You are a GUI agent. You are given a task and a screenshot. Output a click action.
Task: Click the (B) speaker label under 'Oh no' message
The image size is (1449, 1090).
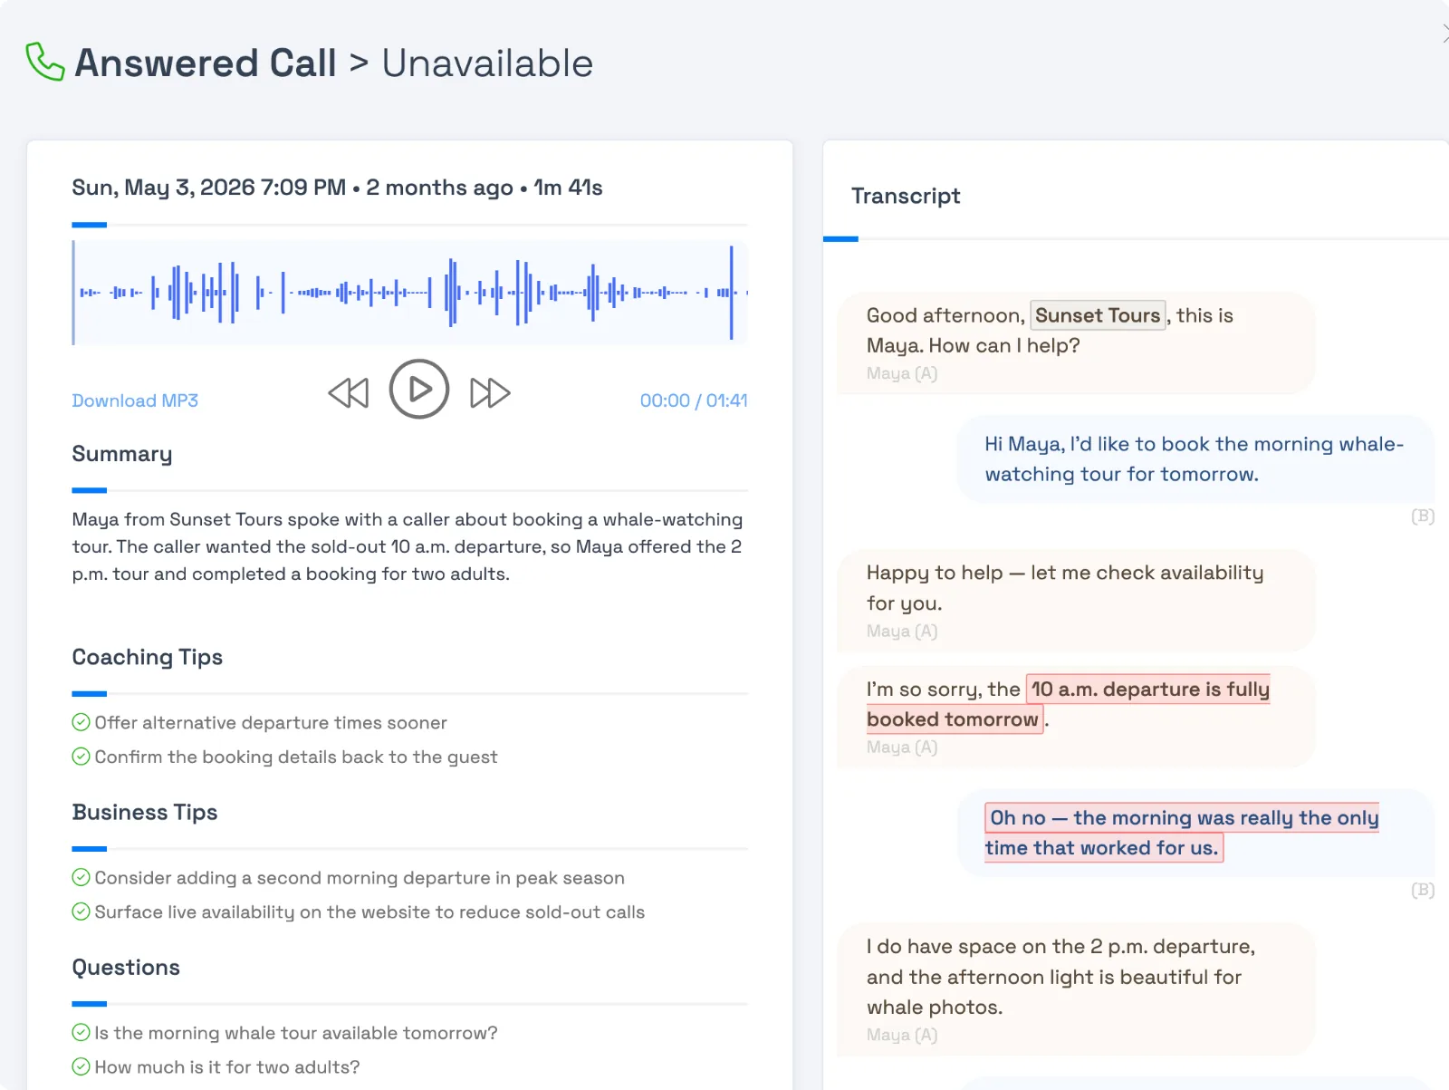point(1423,891)
